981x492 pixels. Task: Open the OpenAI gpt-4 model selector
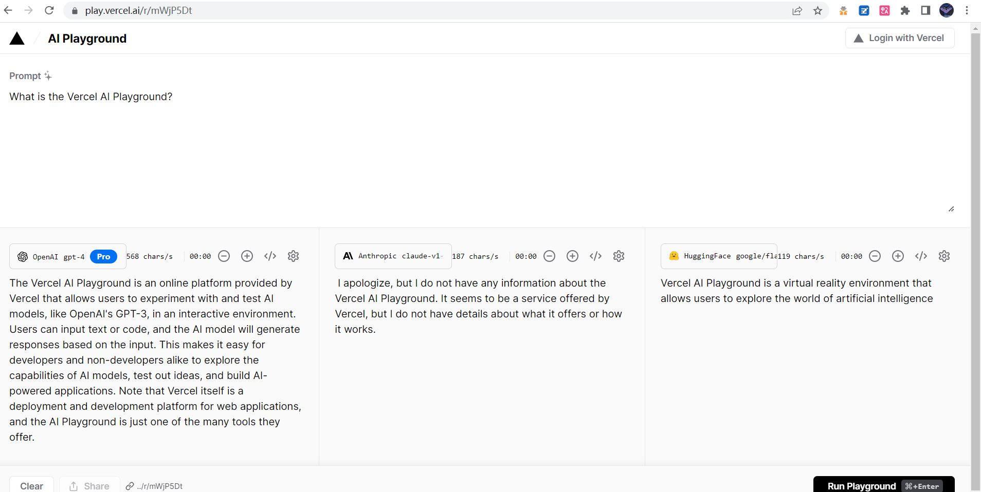coord(67,256)
